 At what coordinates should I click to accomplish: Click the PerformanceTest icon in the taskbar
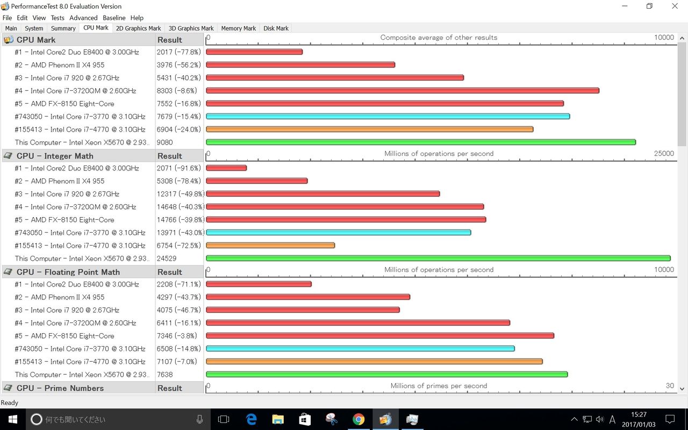coord(385,419)
